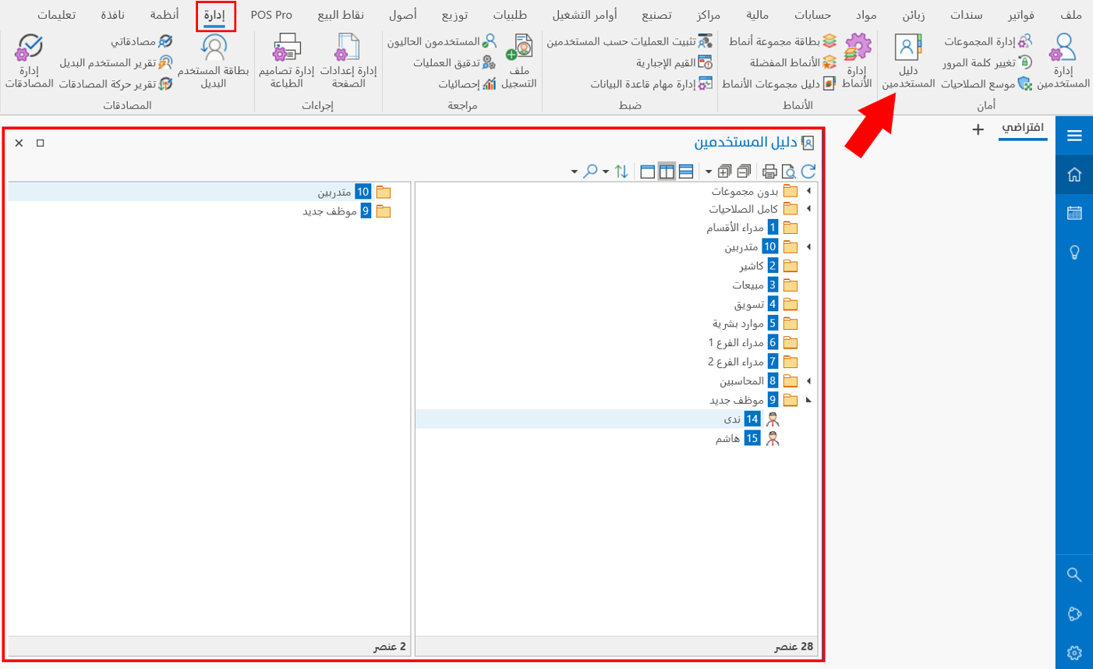This screenshot has width=1093, height=669.
Task: Switch to single-pane layout view
Action: pyautogui.click(x=647, y=171)
